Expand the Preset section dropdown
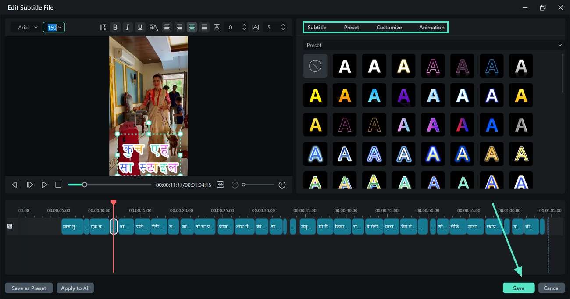The image size is (570, 299). [433, 45]
